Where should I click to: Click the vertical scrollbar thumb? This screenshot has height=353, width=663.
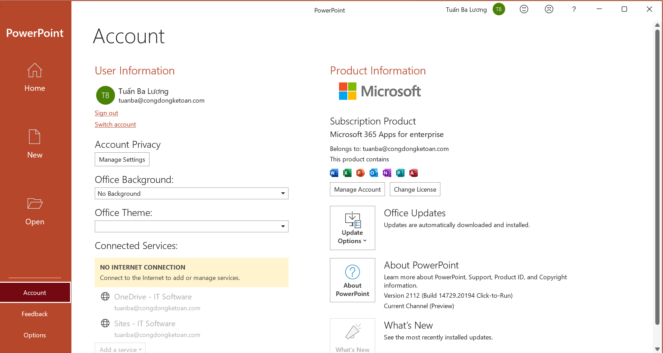point(657,177)
